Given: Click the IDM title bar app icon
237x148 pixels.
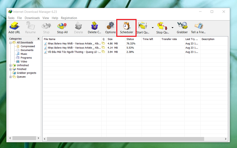Looking at the screenshot, I should pyautogui.click(x=10, y=12).
